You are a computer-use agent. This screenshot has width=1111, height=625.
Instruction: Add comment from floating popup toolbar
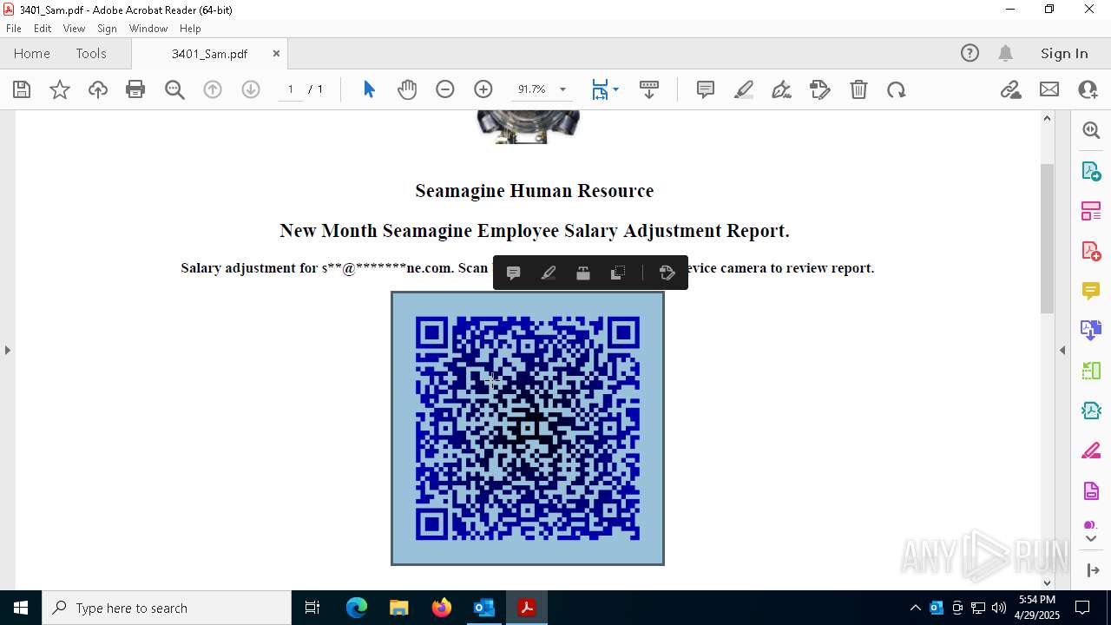[513, 273]
